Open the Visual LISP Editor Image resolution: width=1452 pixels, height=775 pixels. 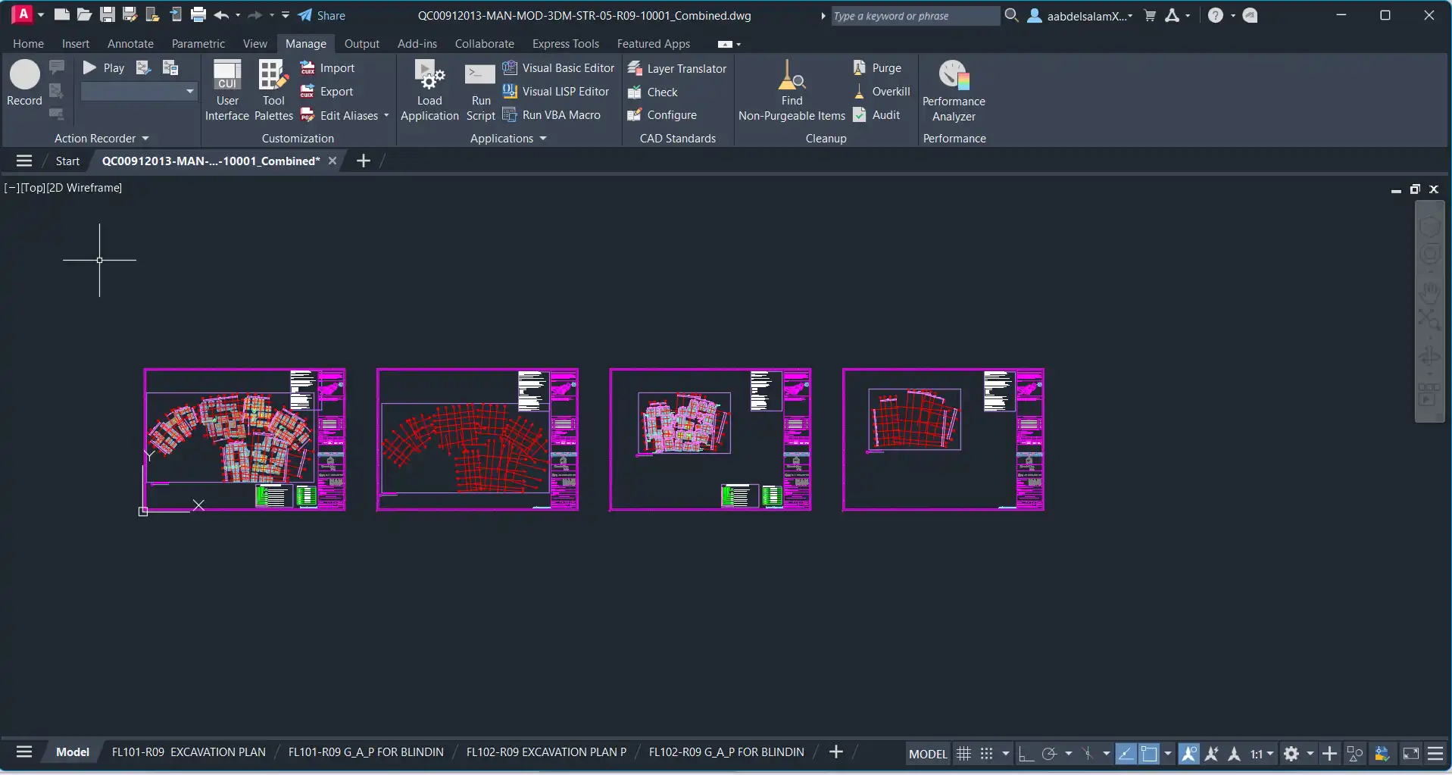pyautogui.click(x=556, y=91)
